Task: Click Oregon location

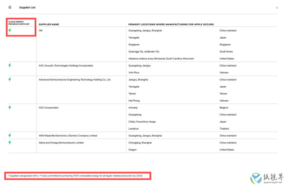Action: 132,150
